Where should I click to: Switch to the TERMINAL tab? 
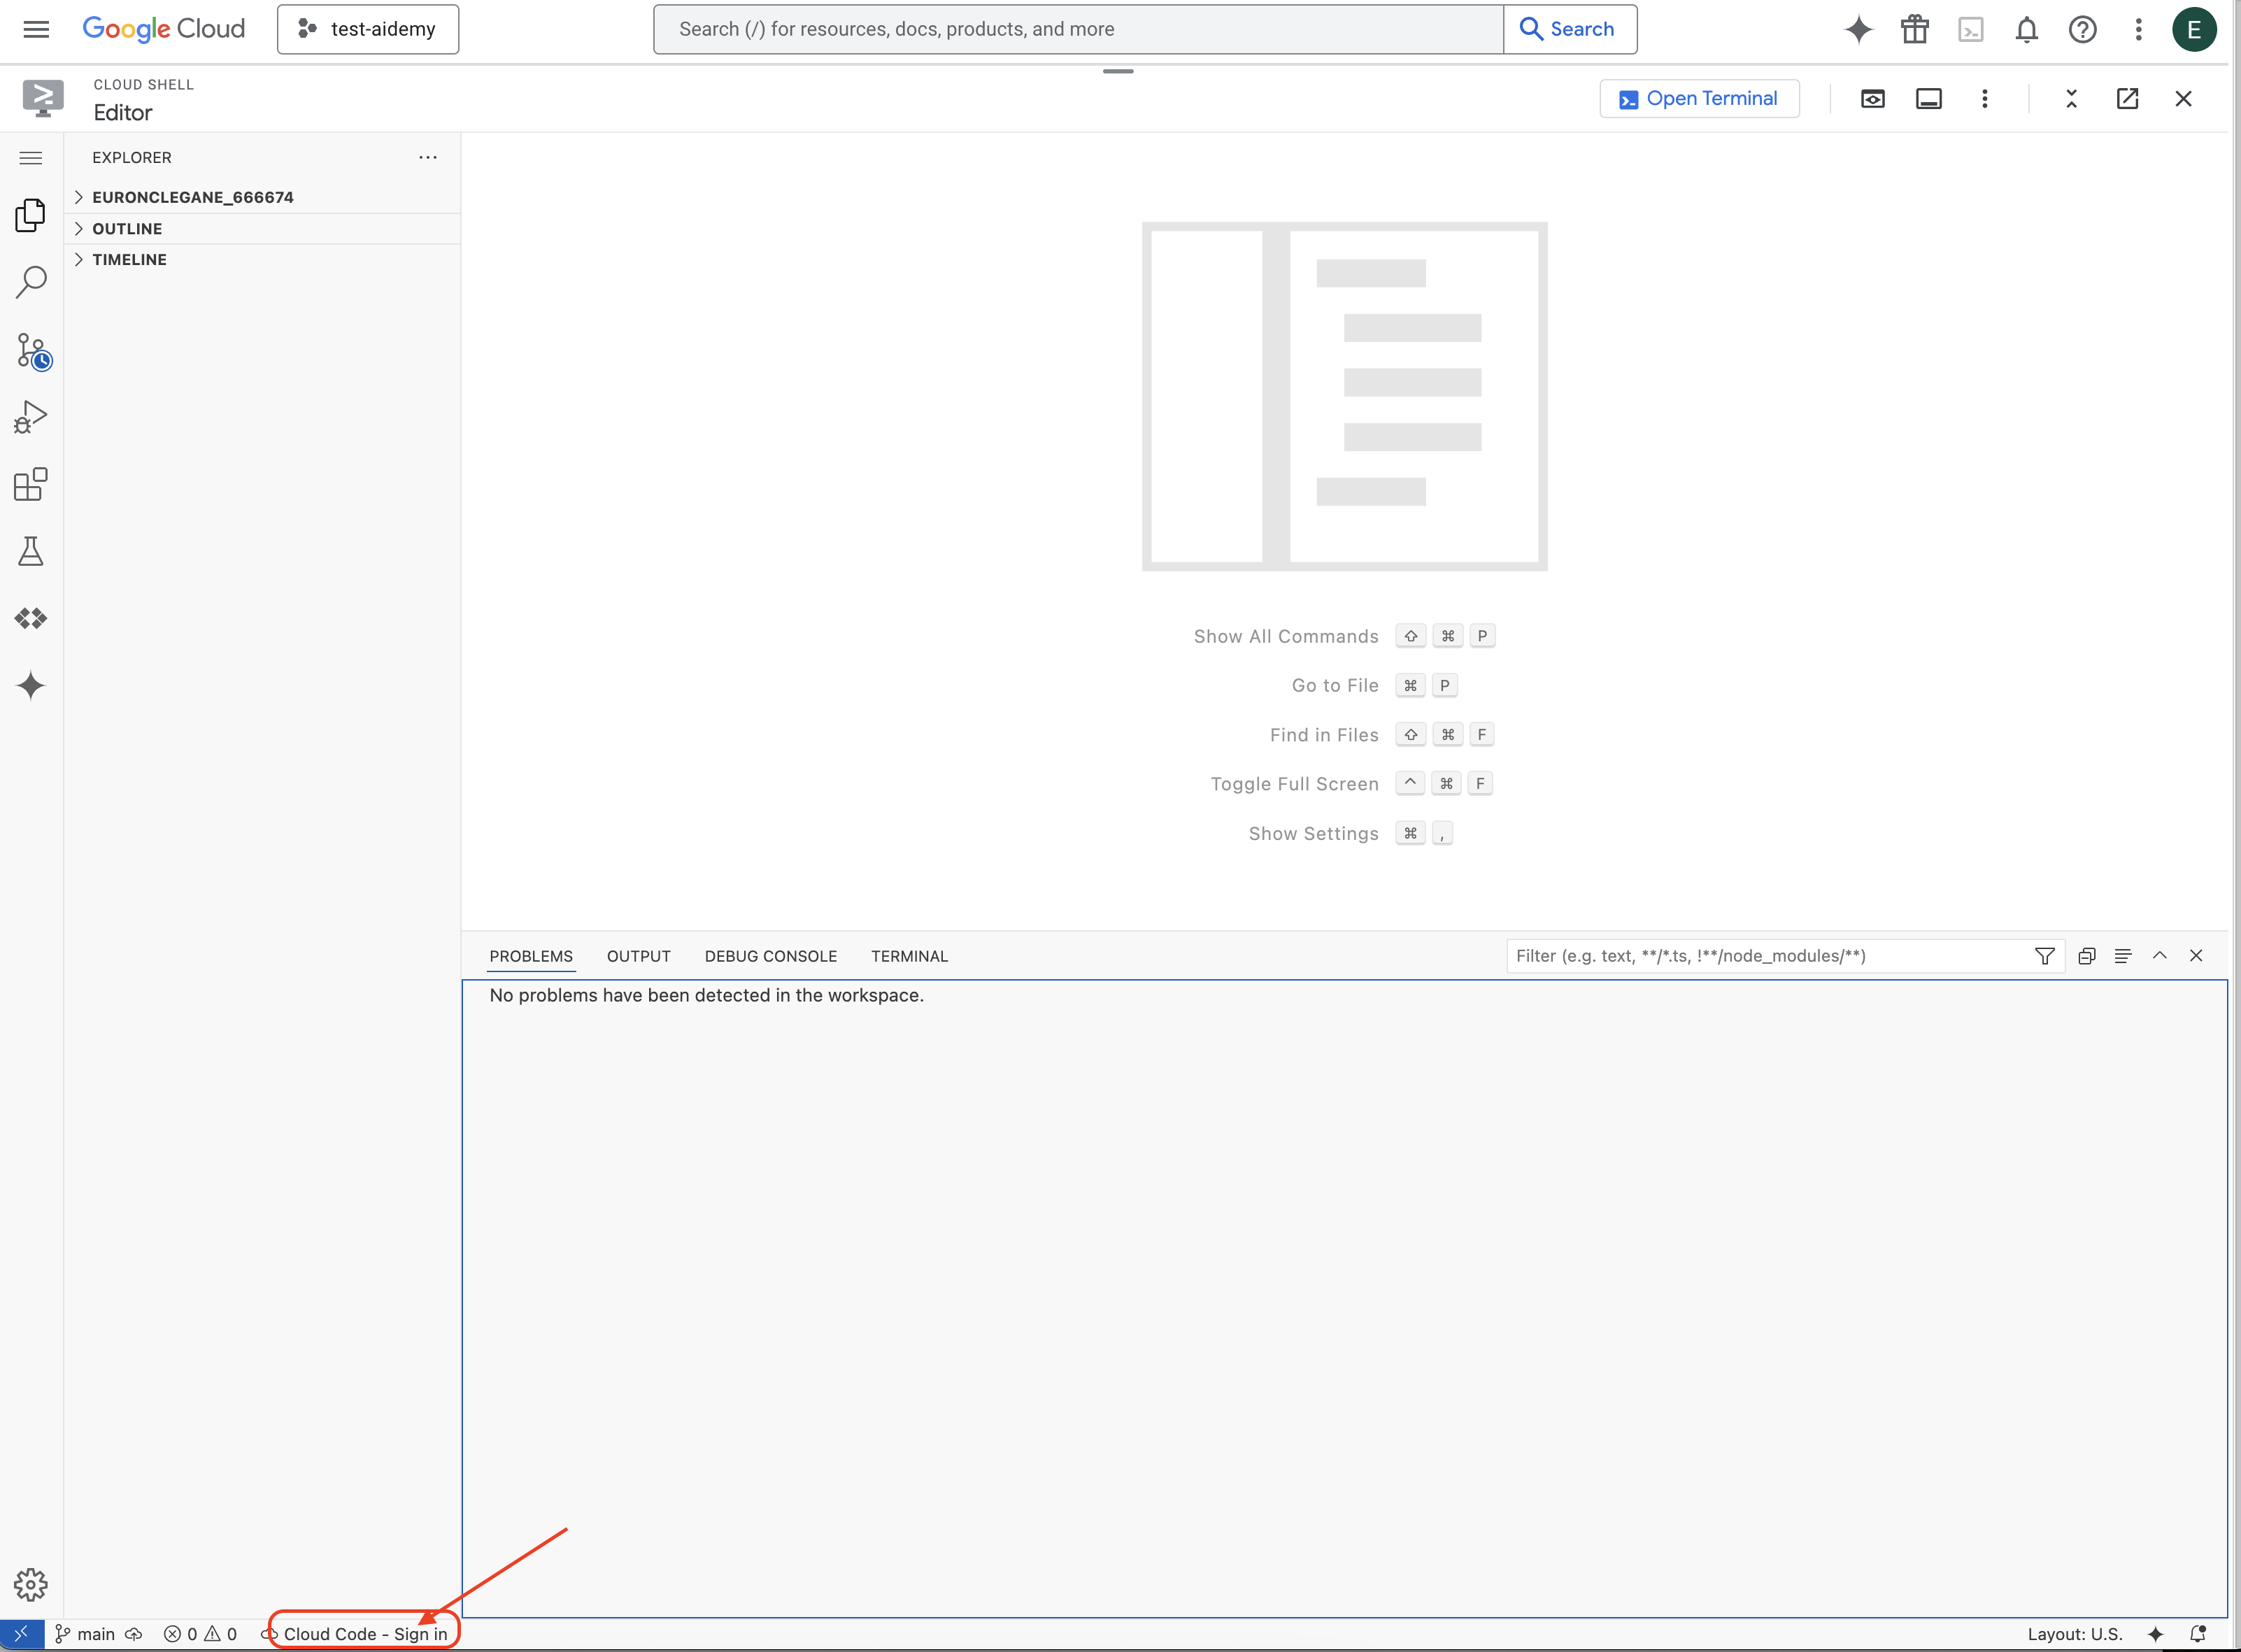coord(909,955)
